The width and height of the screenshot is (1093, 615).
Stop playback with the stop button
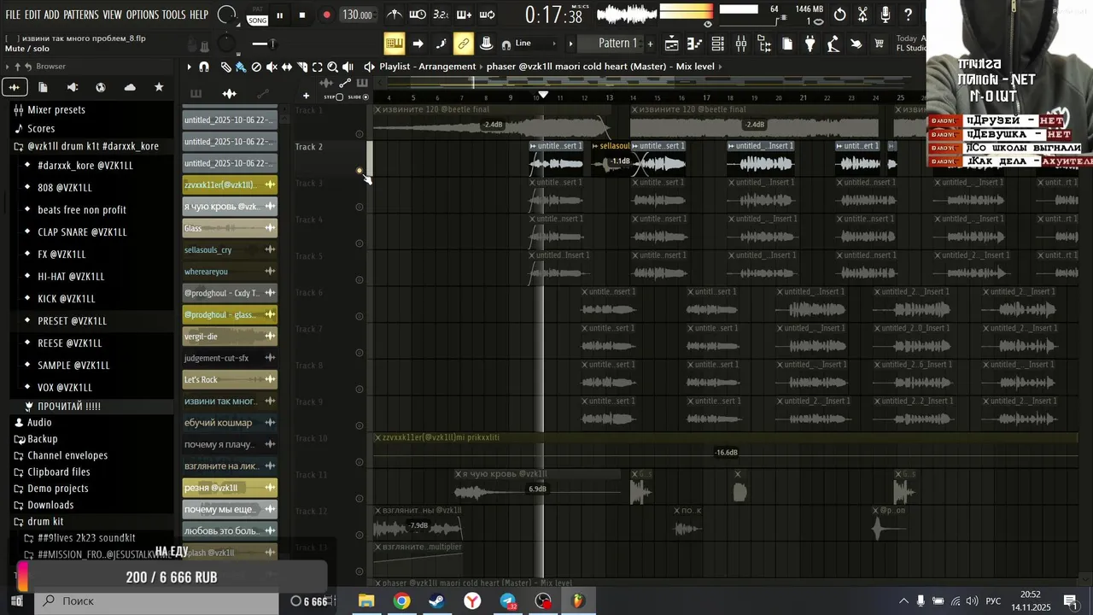click(x=302, y=15)
